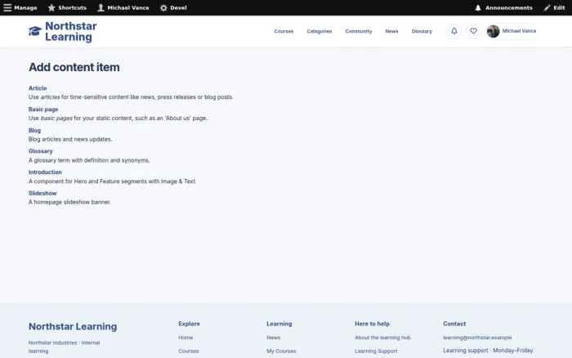The width and height of the screenshot is (572, 358).
Task: Click footer Home link under Explore
Action: [185, 338]
